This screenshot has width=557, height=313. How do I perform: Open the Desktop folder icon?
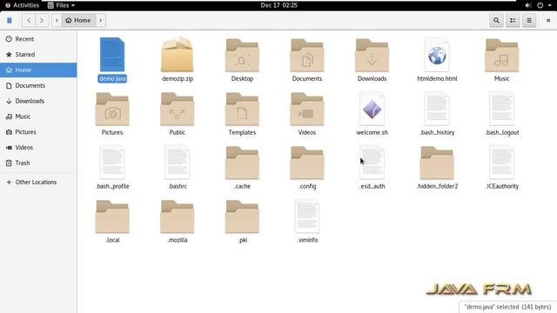pyautogui.click(x=242, y=56)
